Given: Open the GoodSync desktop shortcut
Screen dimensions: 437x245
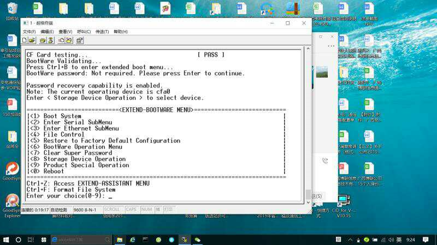Looking at the screenshot, I should coord(12,171).
